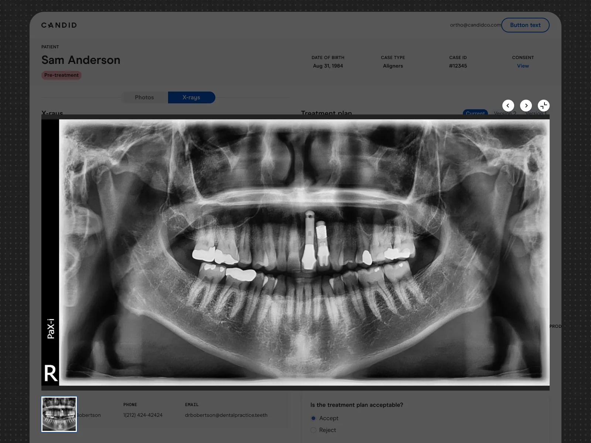
Task: Click 'Is the treatment plan acceptable?' question
Action: coord(357,405)
